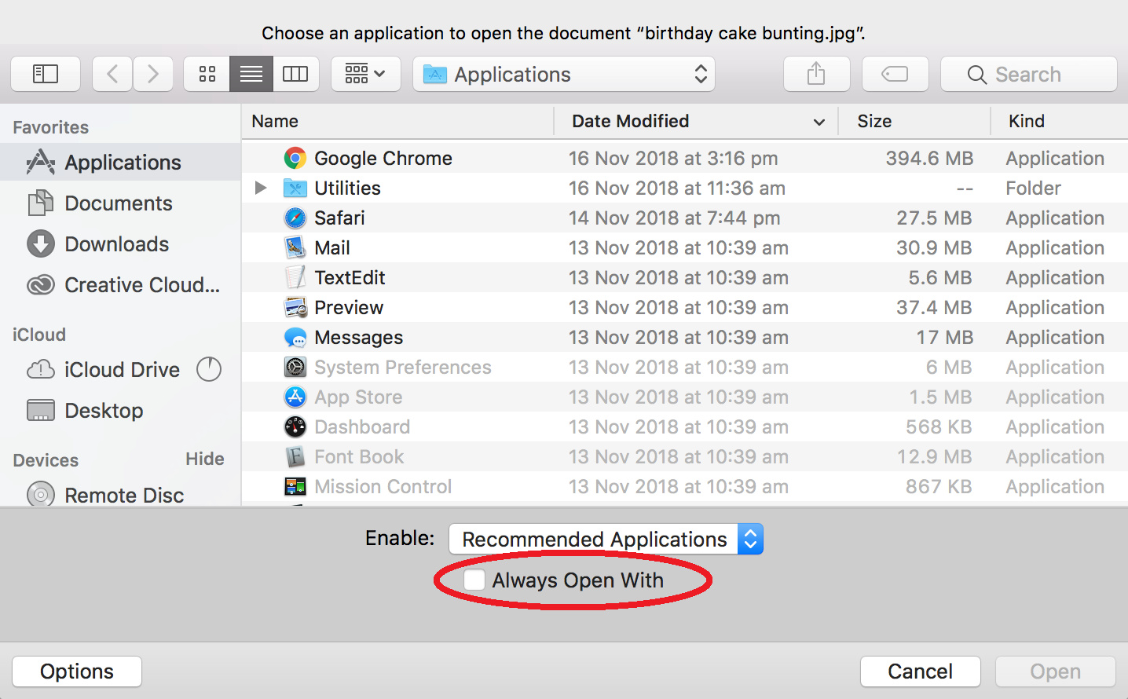Go back to previous folder
Image resolution: width=1128 pixels, height=699 pixels.
(112, 74)
